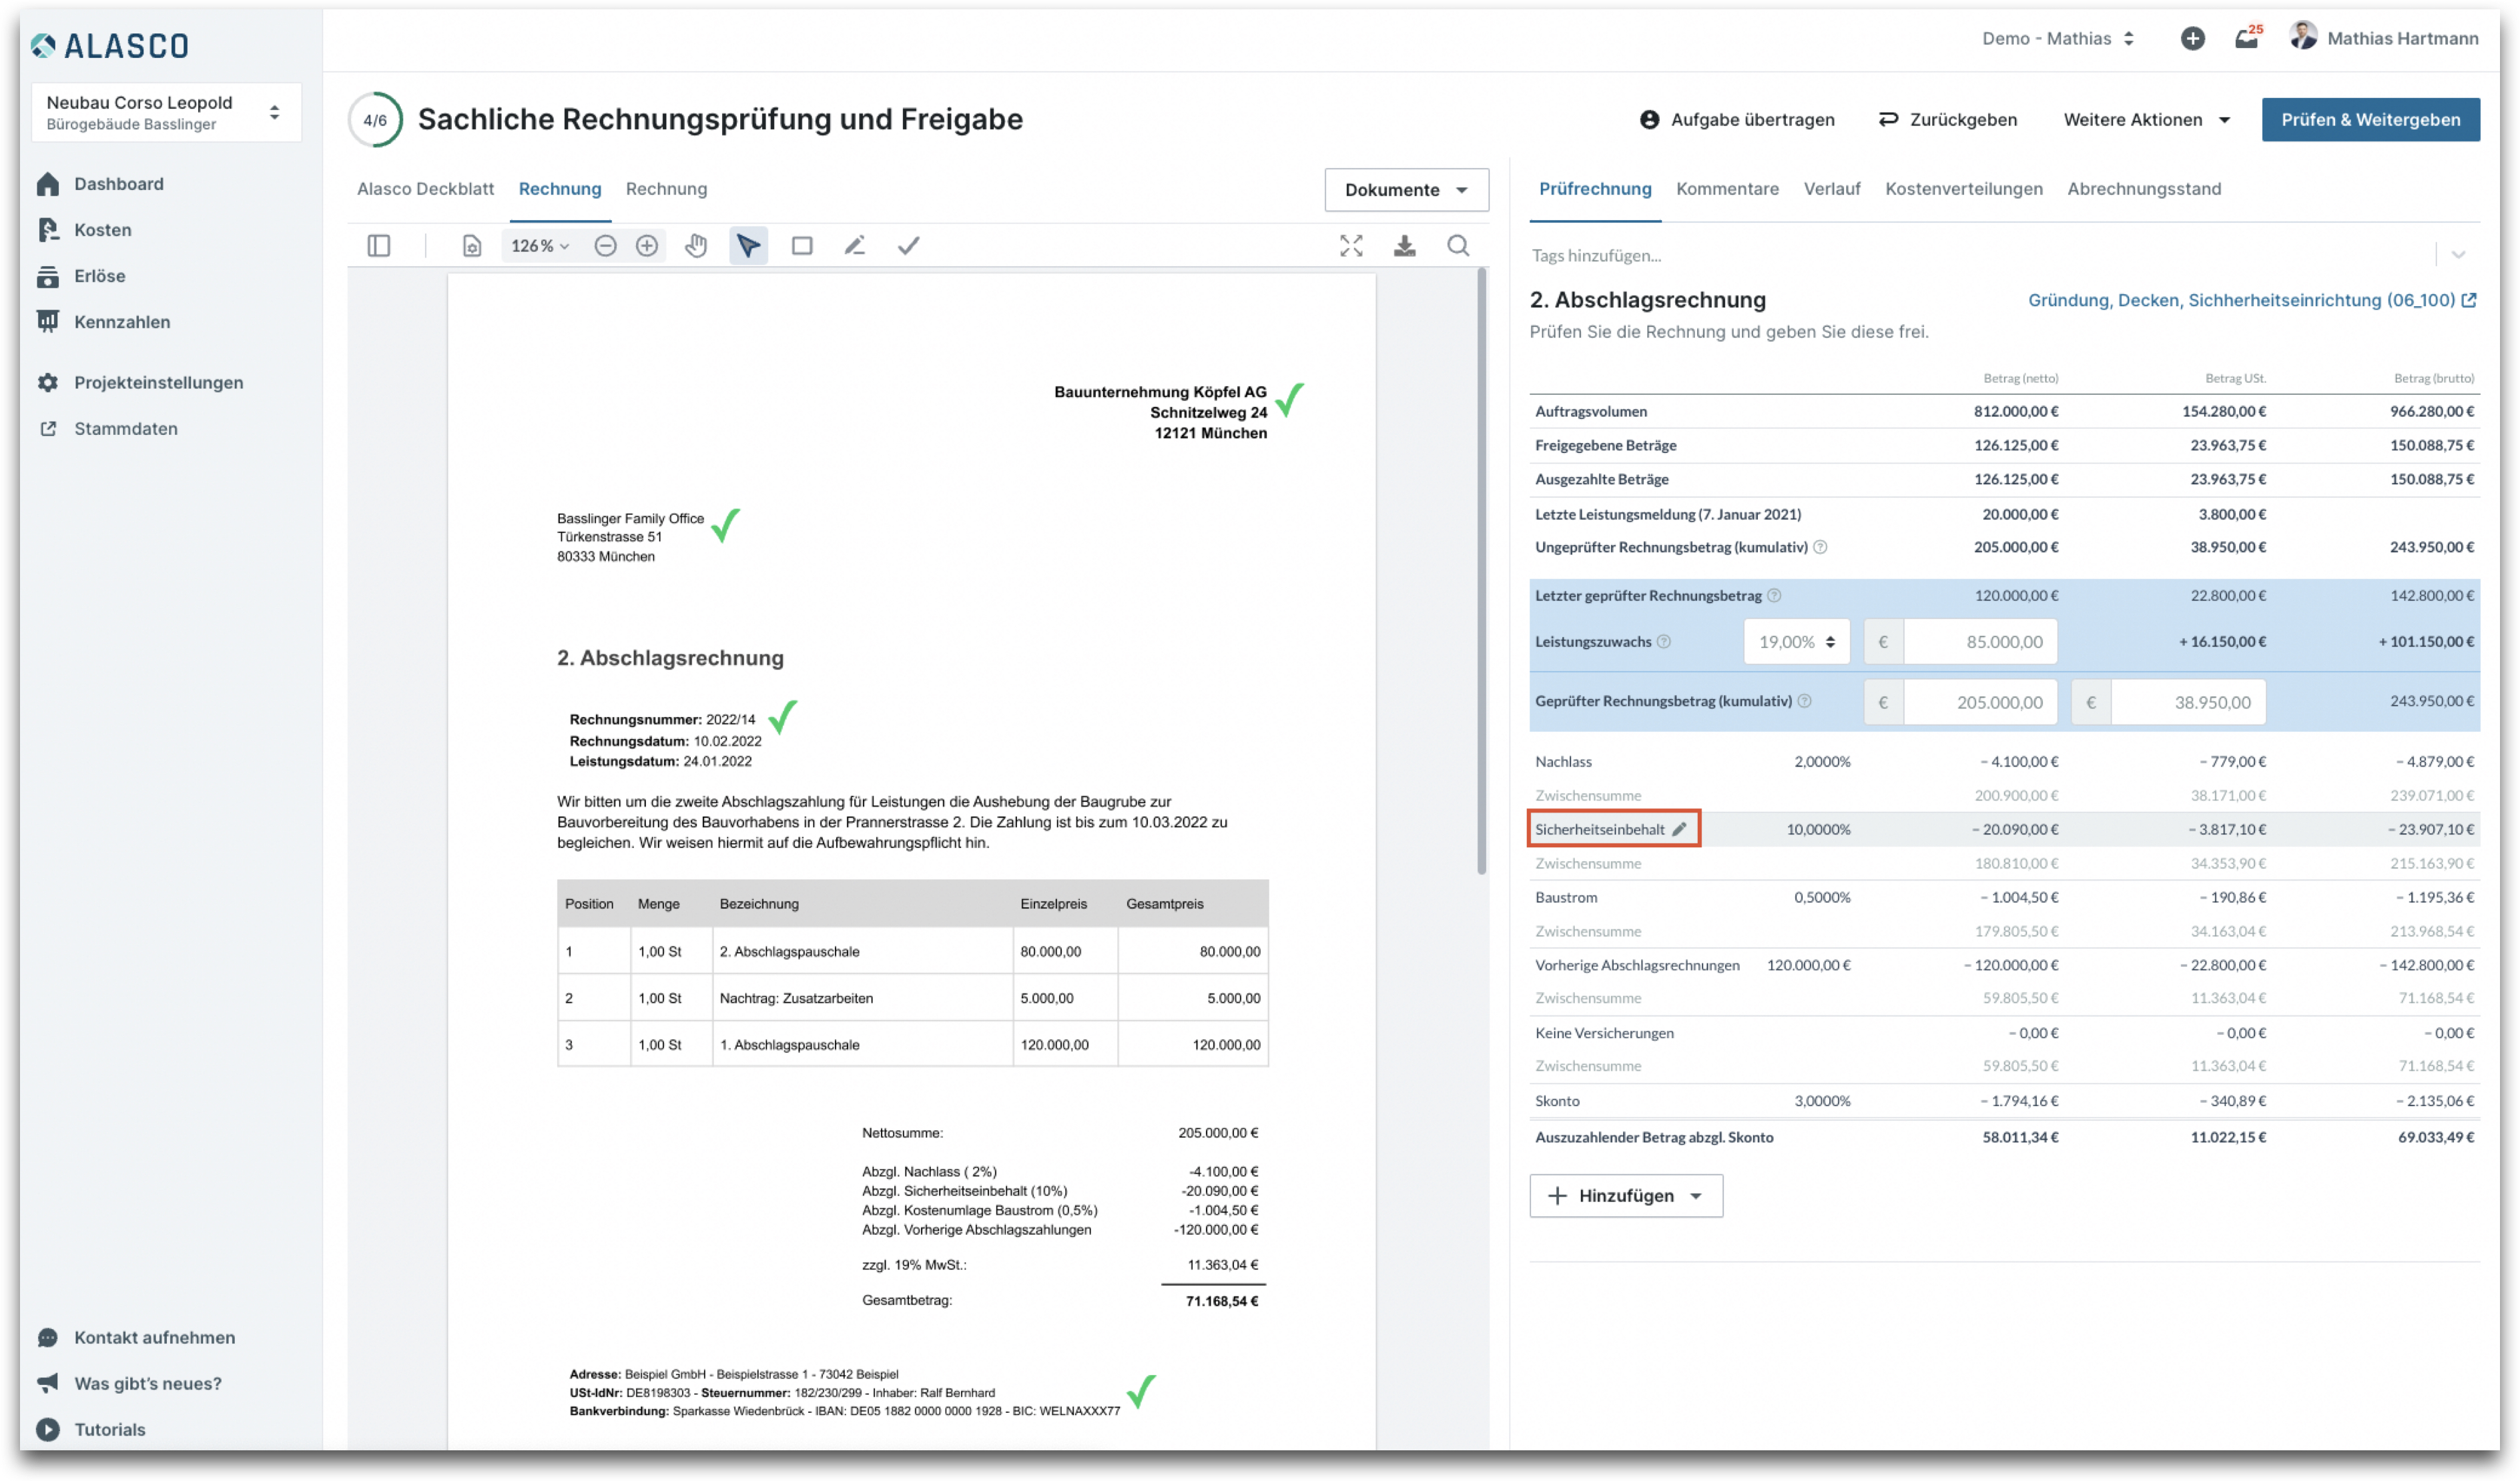Switch to Alasco Deckblatt tab
2520x1481 pixels.
point(425,189)
